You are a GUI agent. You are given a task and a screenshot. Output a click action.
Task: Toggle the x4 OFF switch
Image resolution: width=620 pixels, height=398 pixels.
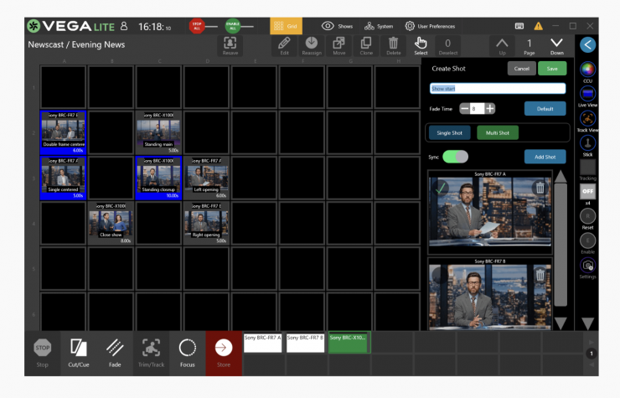[587, 191]
